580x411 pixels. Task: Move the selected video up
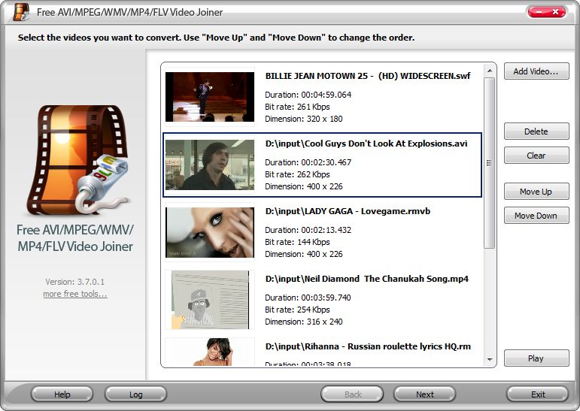(x=536, y=192)
